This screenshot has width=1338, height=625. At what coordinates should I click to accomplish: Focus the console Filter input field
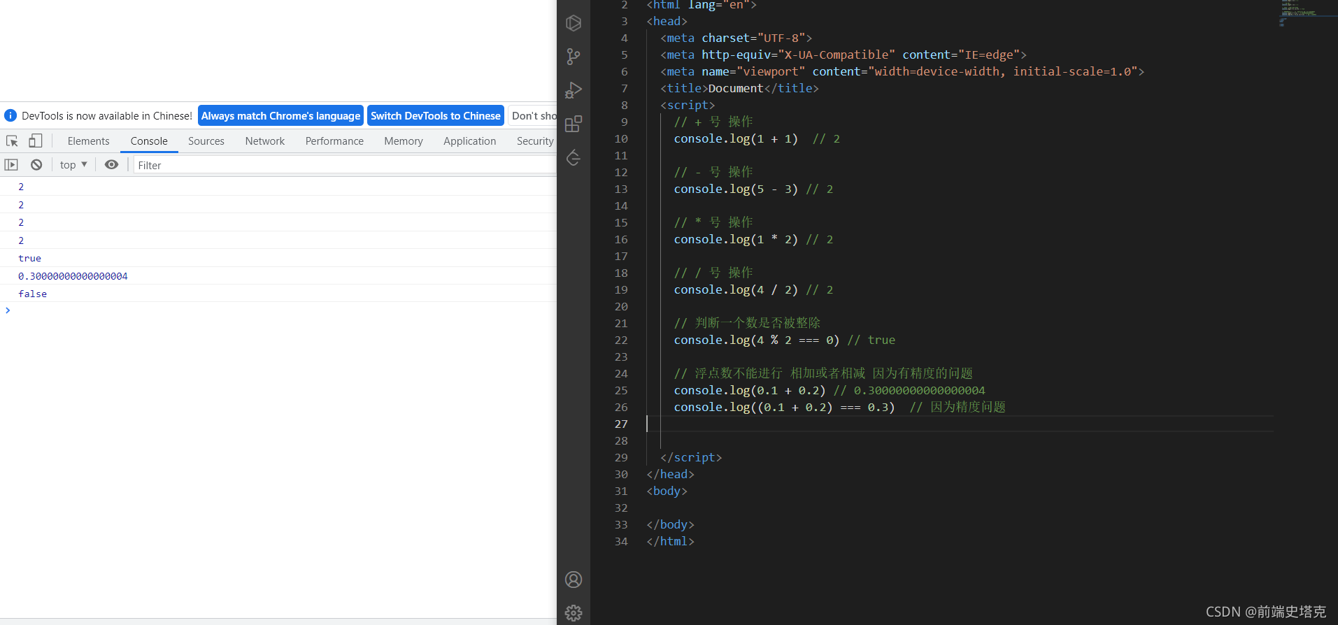(x=346, y=165)
